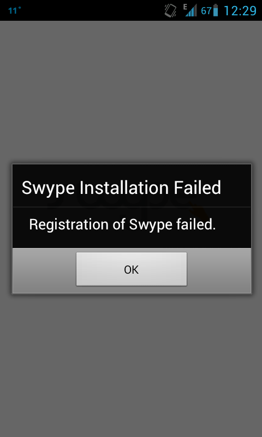262x437 pixels.
Task: Tap the gray button bar left of OK
Action: click(x=45, y=270)
